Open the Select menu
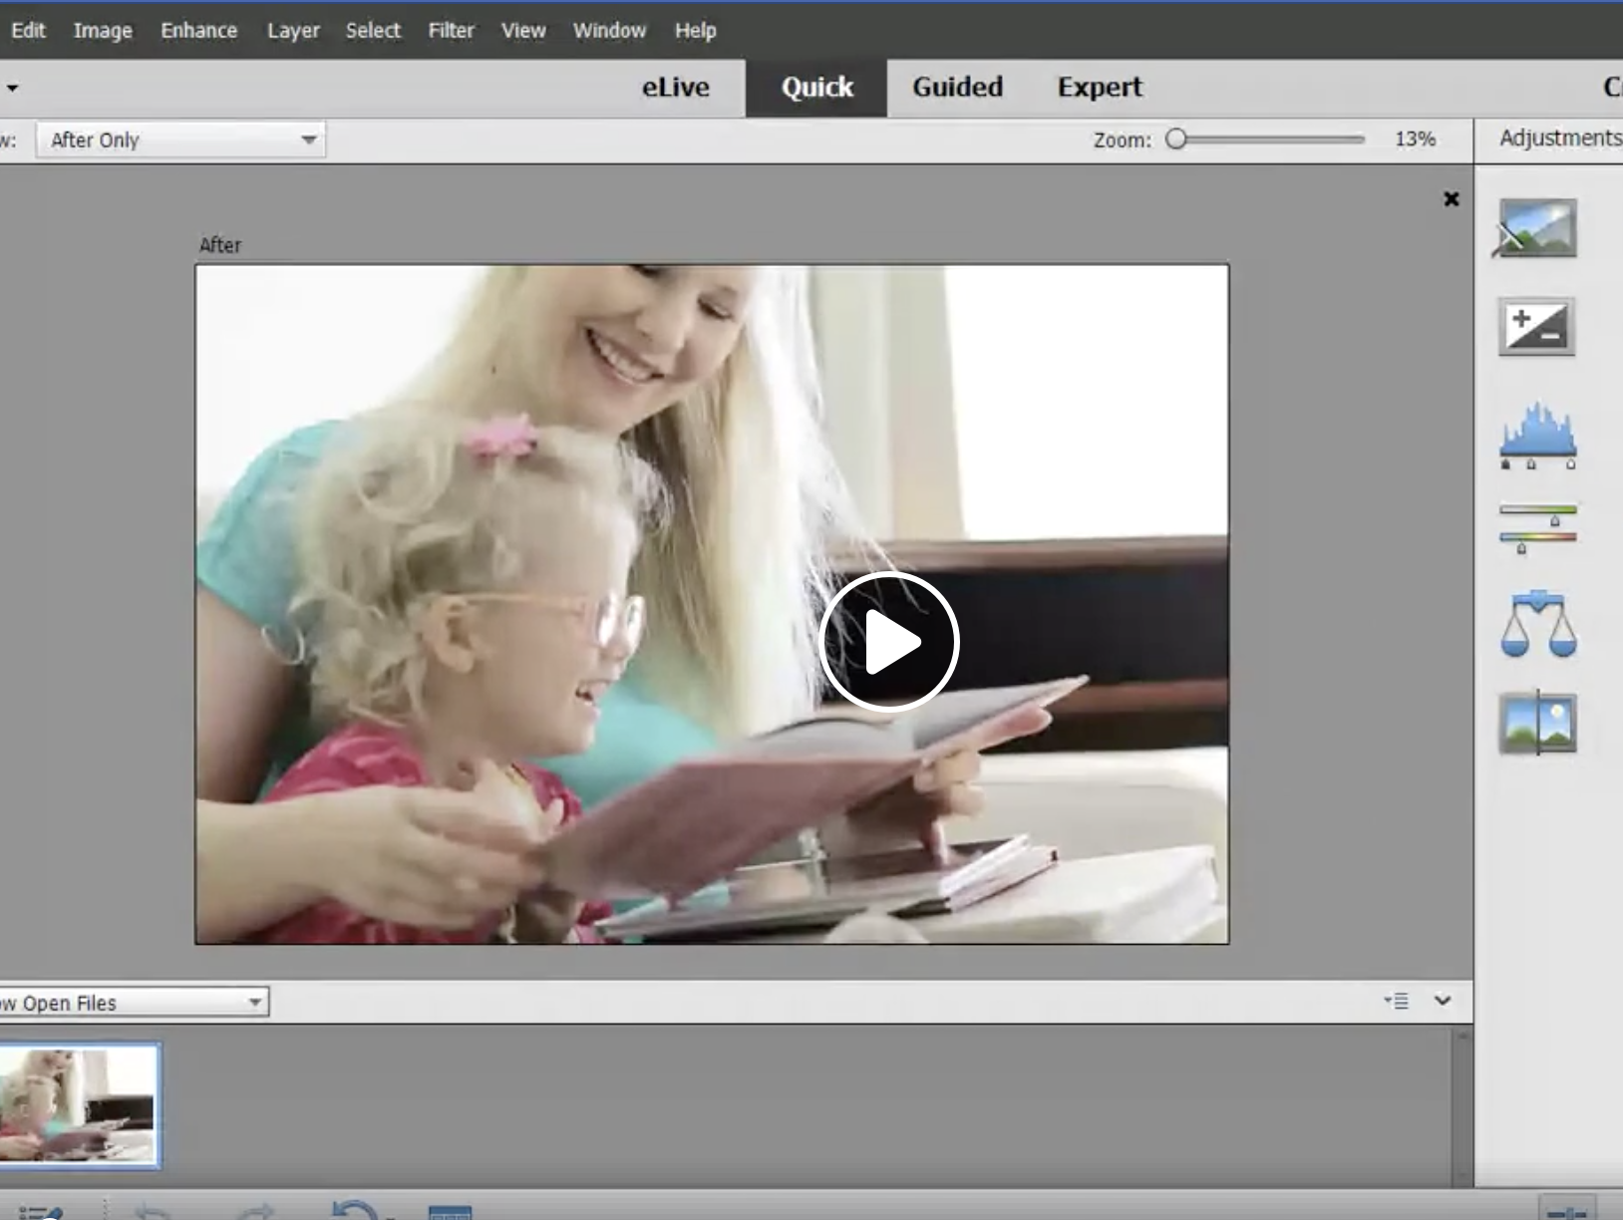 [373, 30]
